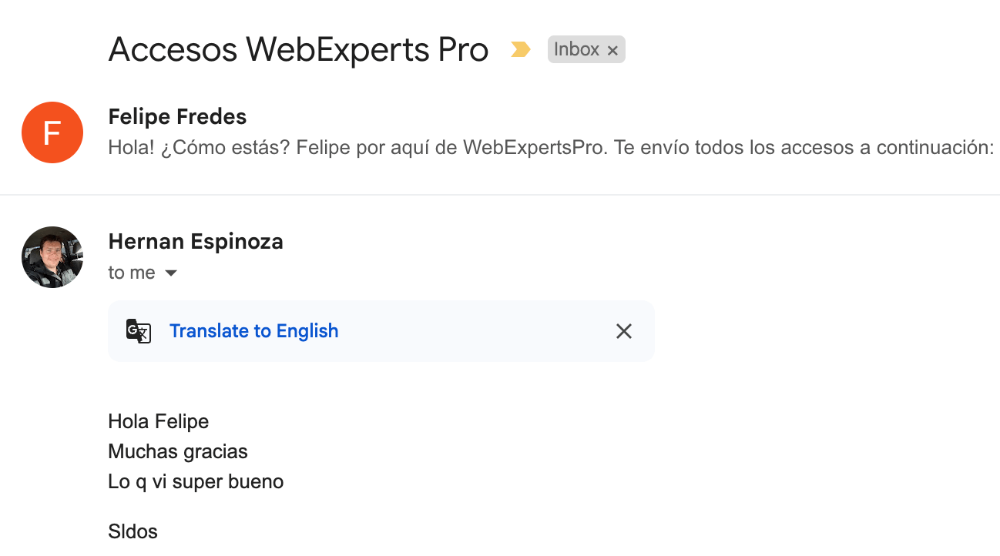Click the Google Translate icon
Image resolution: width=1000 pixels, height=556 pixels.
[139, 331]
